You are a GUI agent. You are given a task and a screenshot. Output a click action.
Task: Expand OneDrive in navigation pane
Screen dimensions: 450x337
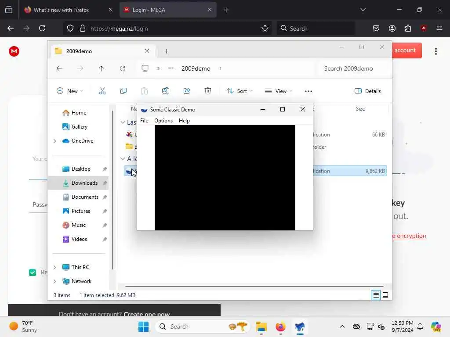(55, 141)
